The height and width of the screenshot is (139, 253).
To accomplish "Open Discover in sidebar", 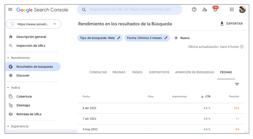I will pos(23,75).
